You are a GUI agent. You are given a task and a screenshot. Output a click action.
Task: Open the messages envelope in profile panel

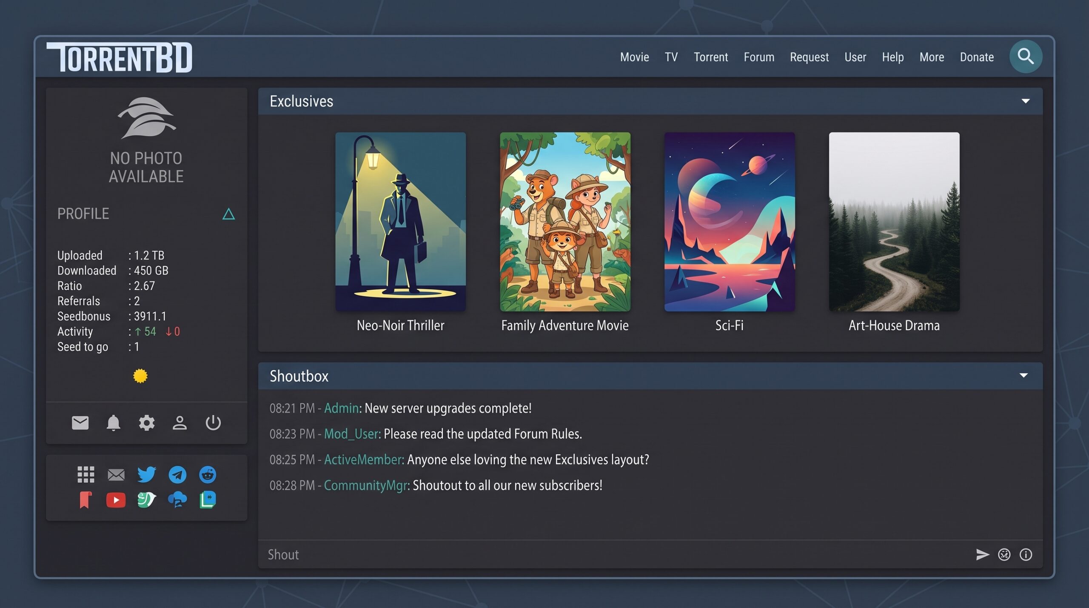(80, 423)
